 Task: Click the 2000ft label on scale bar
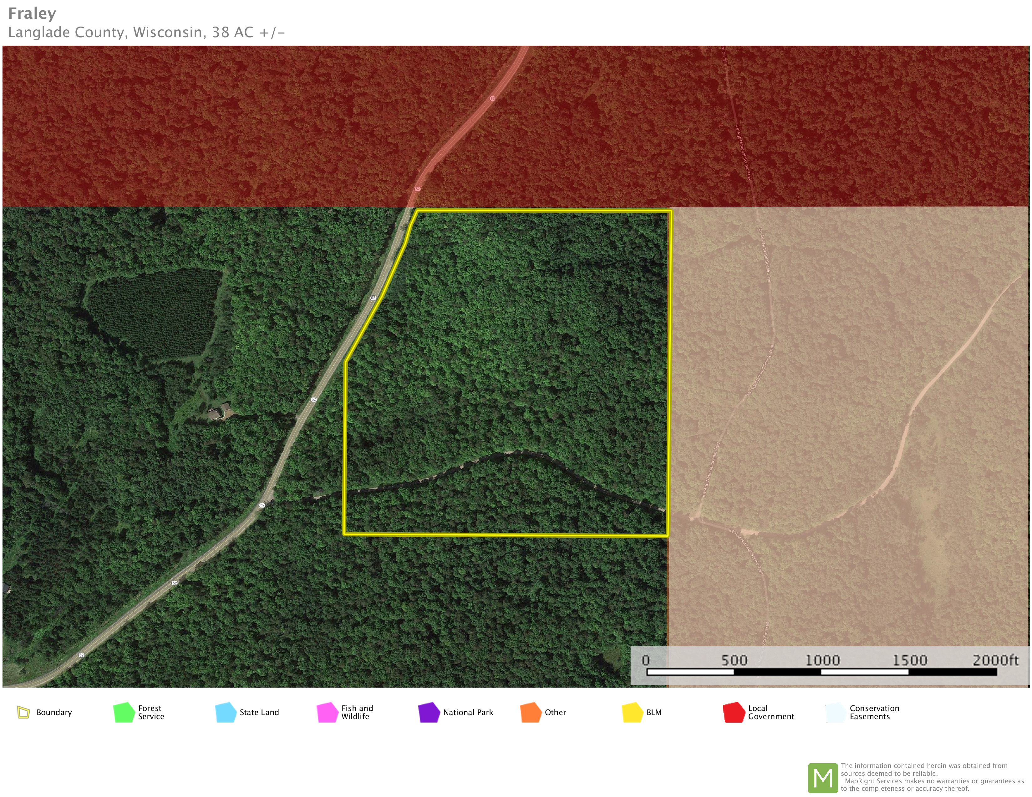point(995,660)
